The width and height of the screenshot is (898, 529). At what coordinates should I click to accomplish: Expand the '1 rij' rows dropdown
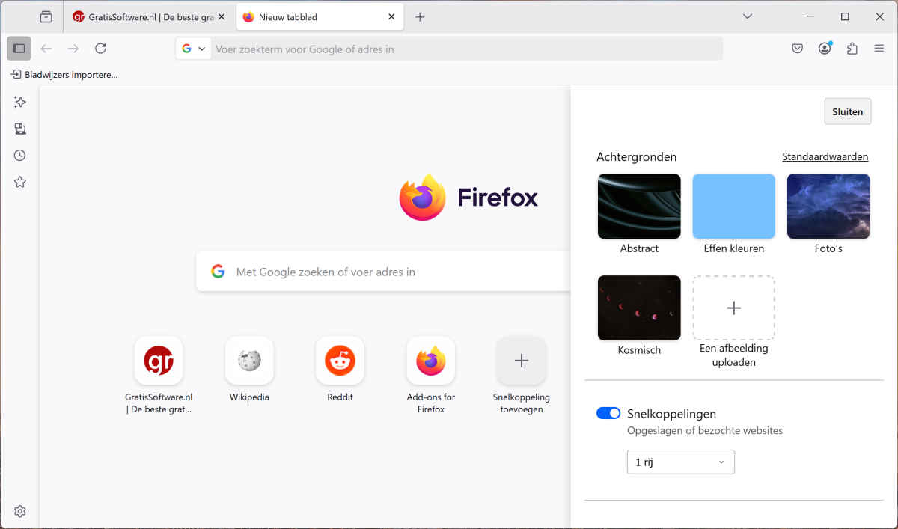point(680,462)
